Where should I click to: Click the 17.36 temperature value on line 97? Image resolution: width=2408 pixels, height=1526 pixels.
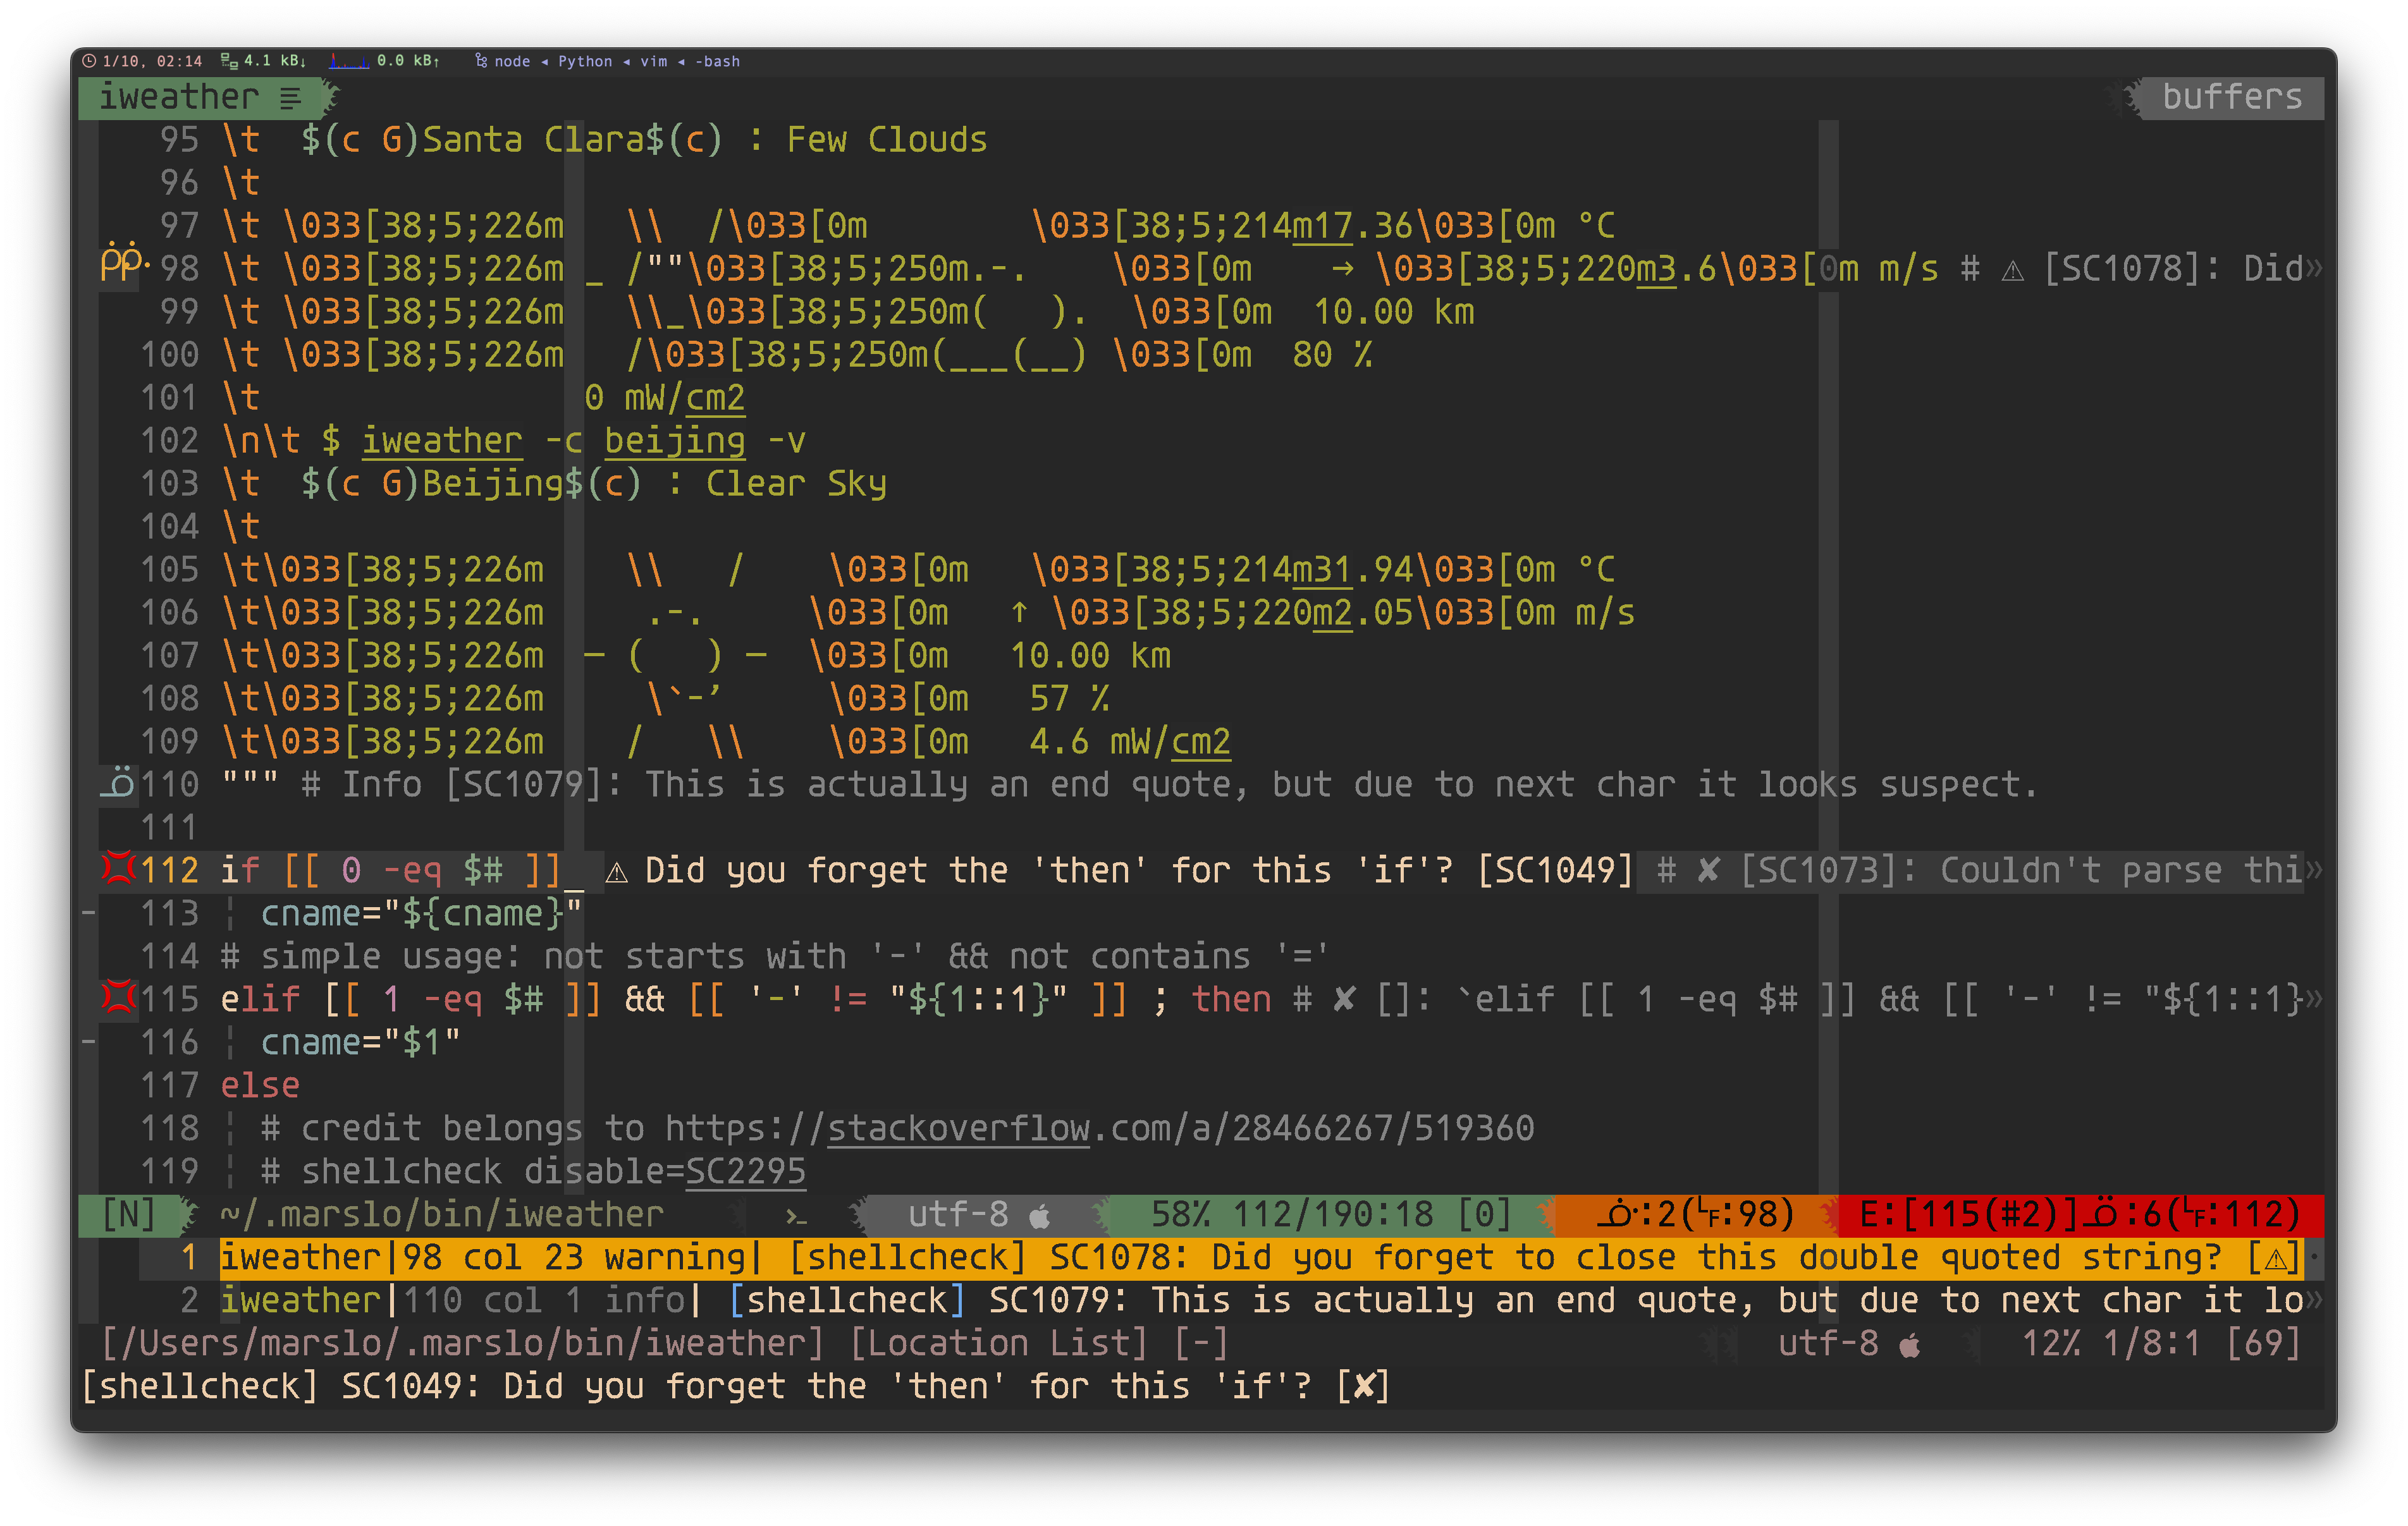coord(1363,226)
